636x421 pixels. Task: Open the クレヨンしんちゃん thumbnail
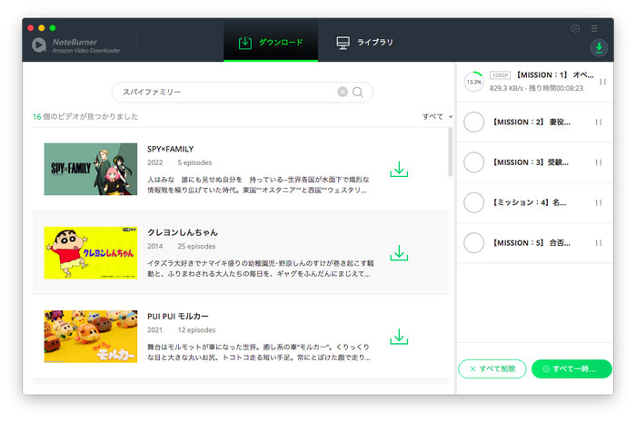click(91, 253)
